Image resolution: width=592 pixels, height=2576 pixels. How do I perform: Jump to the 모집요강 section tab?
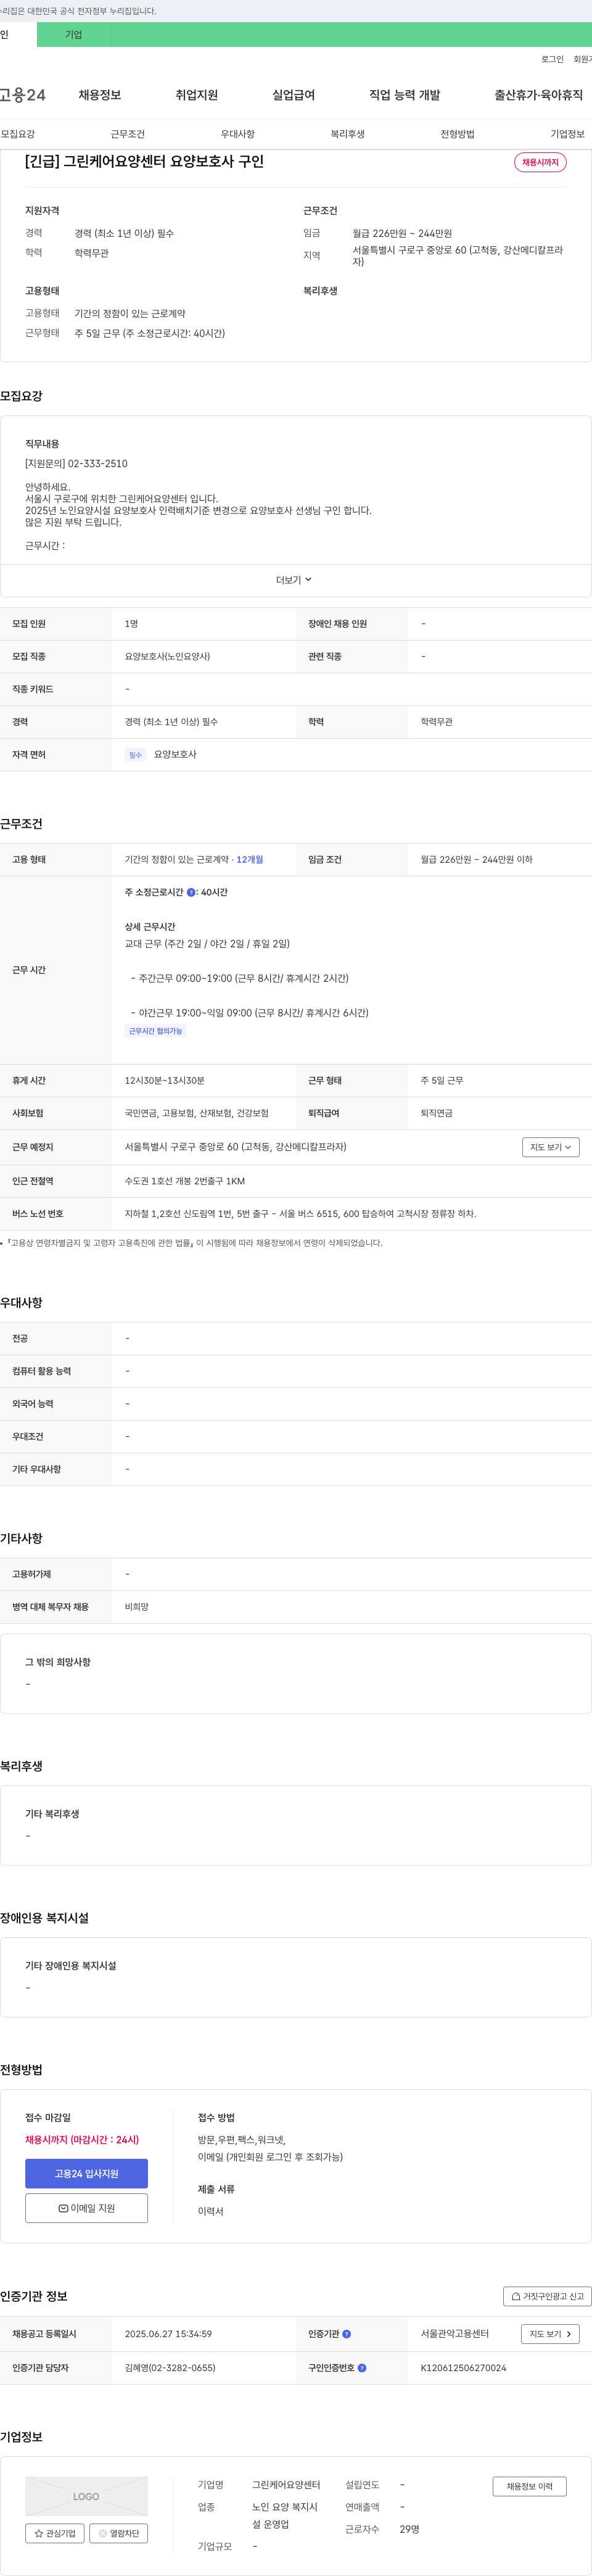(x=18, y=134)
